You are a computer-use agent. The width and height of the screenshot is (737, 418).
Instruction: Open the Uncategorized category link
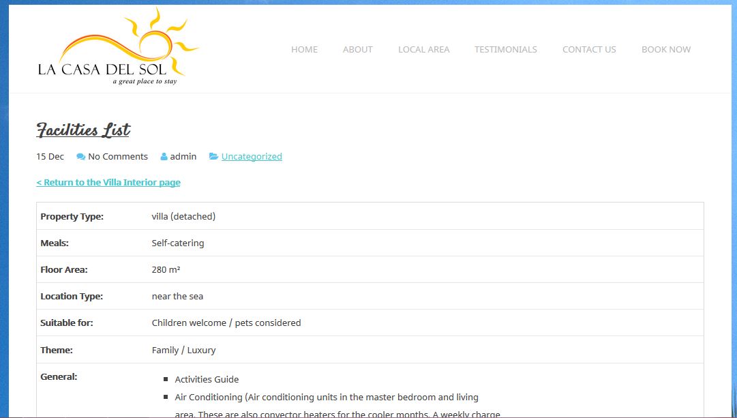click(x=252, y=157)
